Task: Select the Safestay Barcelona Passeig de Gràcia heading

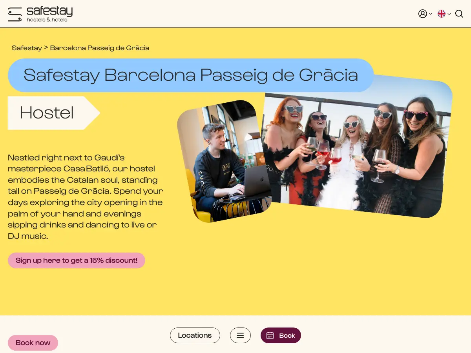Action: click(191, 75)
